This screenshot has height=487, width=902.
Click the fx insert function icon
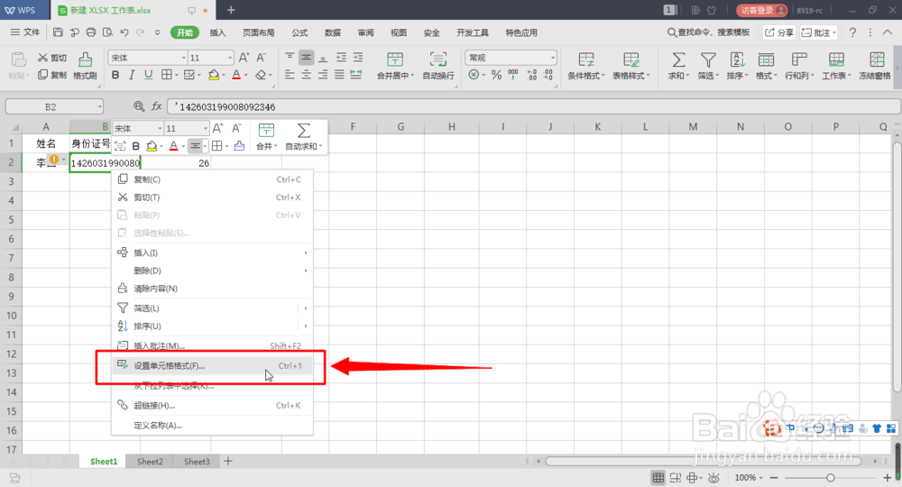point(156,106)
